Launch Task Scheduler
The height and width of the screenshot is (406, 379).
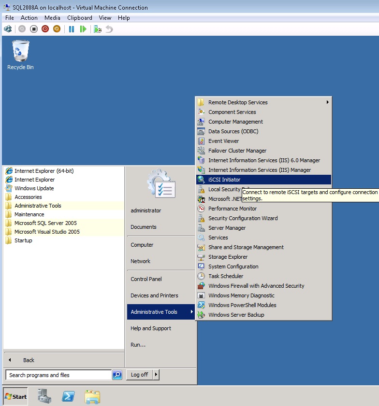click(x=263, y=276)
